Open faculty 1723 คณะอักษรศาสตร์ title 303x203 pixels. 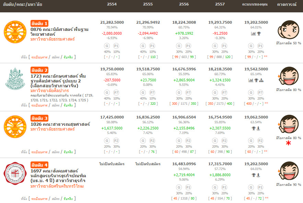click(58, 81)
